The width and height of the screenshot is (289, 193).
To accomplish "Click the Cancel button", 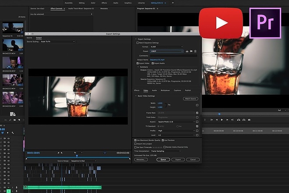I will tap(193, 160).
